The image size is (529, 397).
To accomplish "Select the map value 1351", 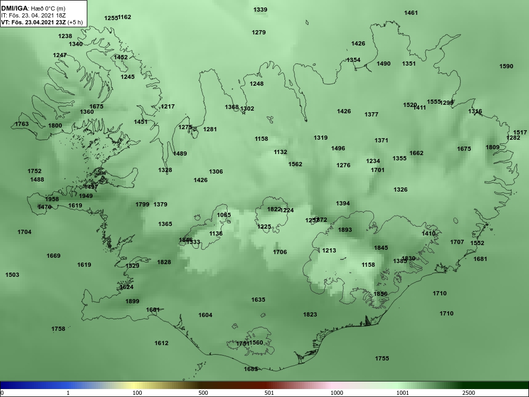I will [409, 64].
